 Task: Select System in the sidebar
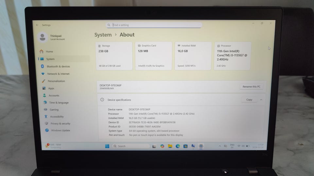pos(64,59)
